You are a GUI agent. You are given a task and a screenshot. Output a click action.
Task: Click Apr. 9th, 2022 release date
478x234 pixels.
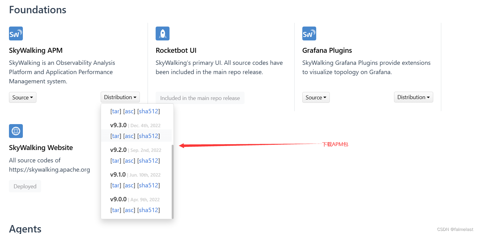click(x=145, y=199)
